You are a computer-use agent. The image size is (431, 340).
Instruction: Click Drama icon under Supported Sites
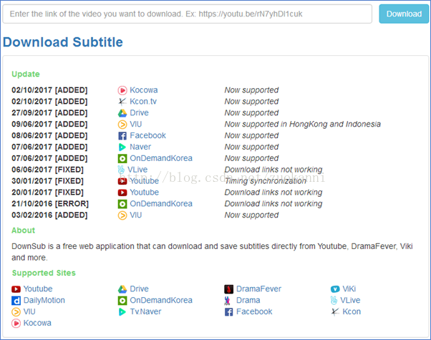227,301
